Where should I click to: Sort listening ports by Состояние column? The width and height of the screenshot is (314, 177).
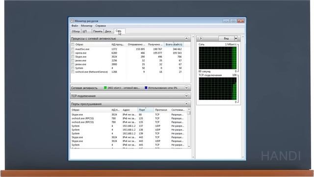click(178, 110)
